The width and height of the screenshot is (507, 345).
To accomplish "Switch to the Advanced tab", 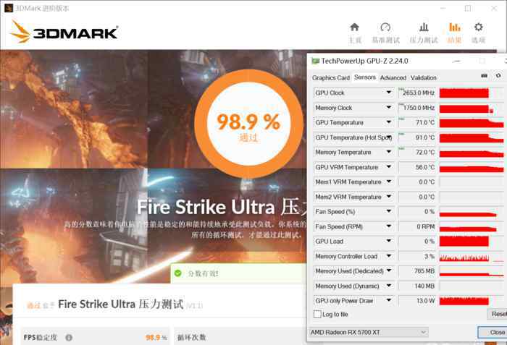I will pyautogui.click(x=393, y=78).
